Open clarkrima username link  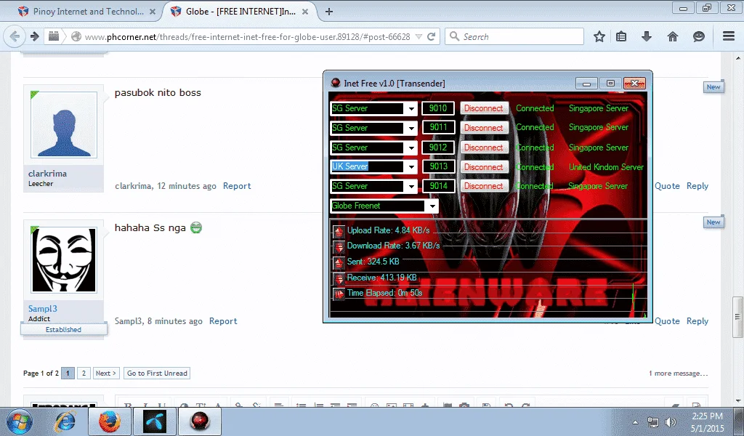click(47, 173)
